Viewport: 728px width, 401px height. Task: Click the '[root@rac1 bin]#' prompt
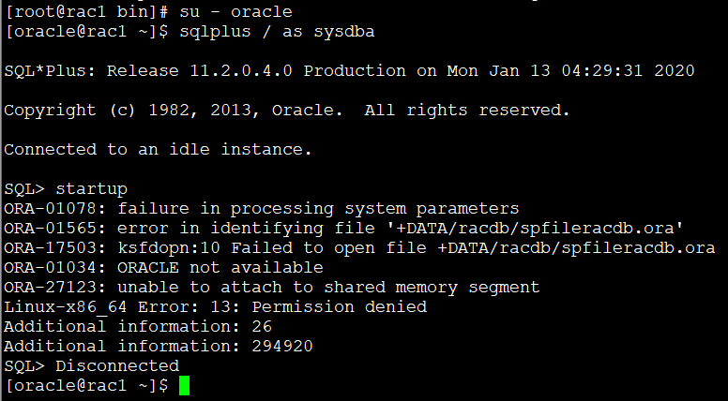85,12
